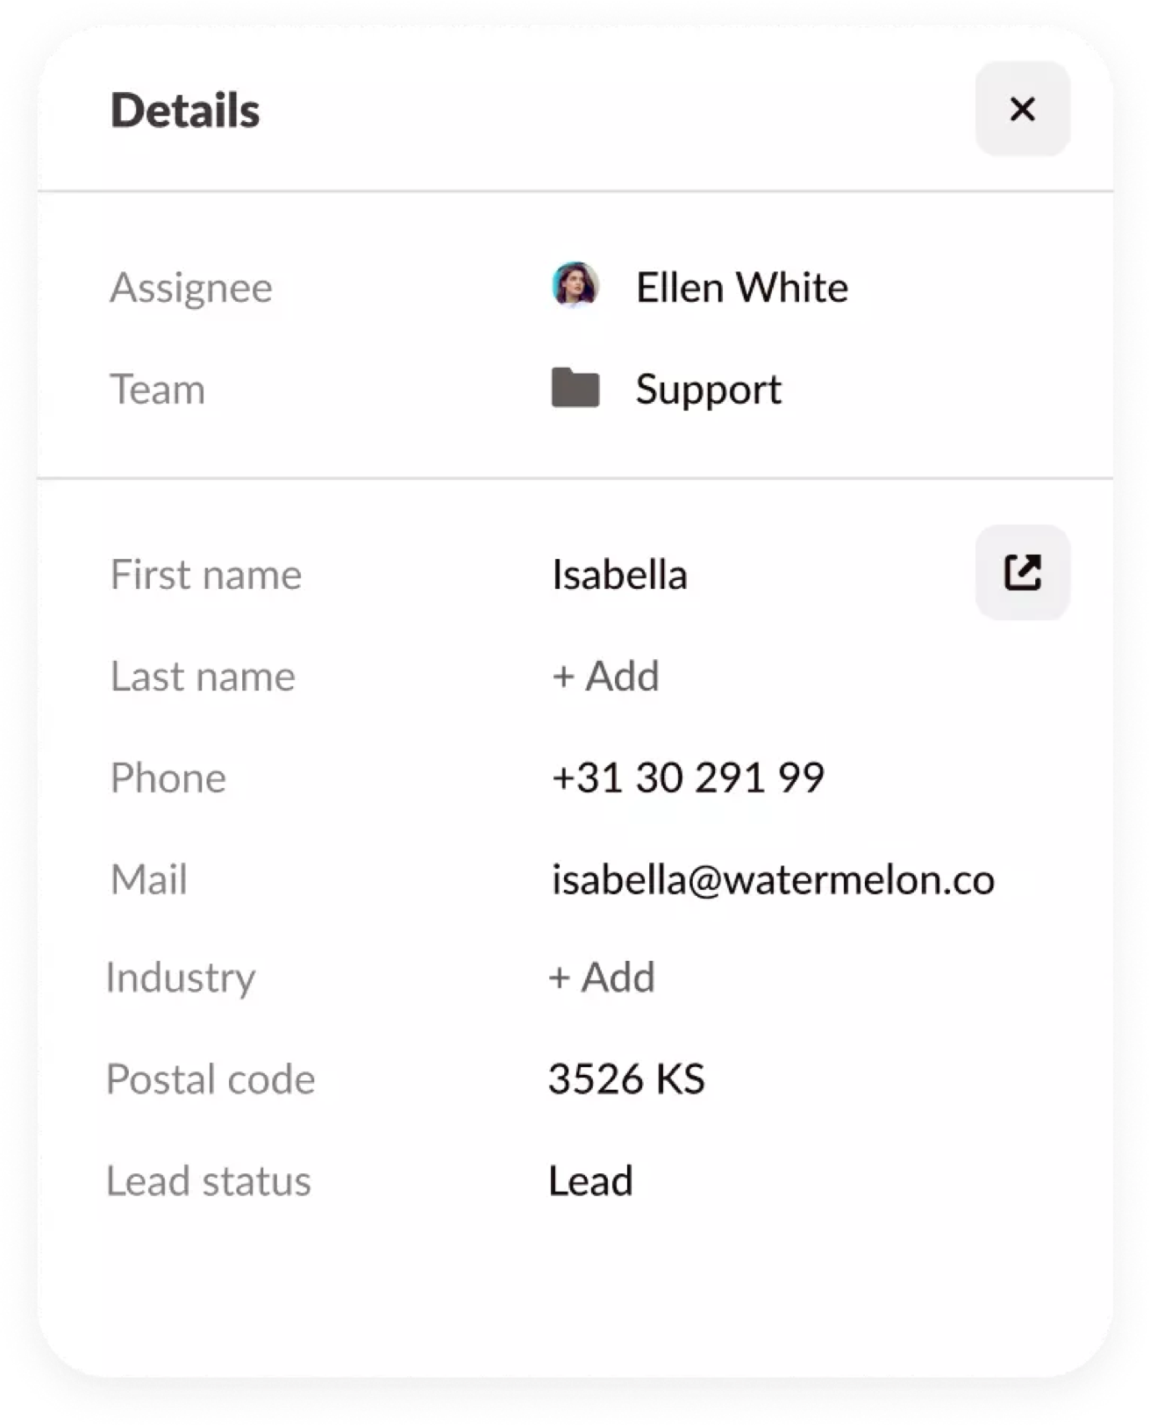1150x1426 pixels.
Task: Open contact in external link icon
Action: [x=1022, y=573]
